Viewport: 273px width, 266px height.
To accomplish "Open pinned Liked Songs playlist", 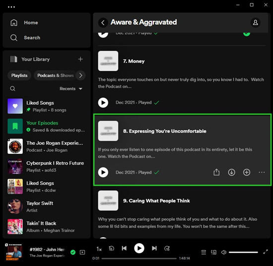I will (47, 106).
